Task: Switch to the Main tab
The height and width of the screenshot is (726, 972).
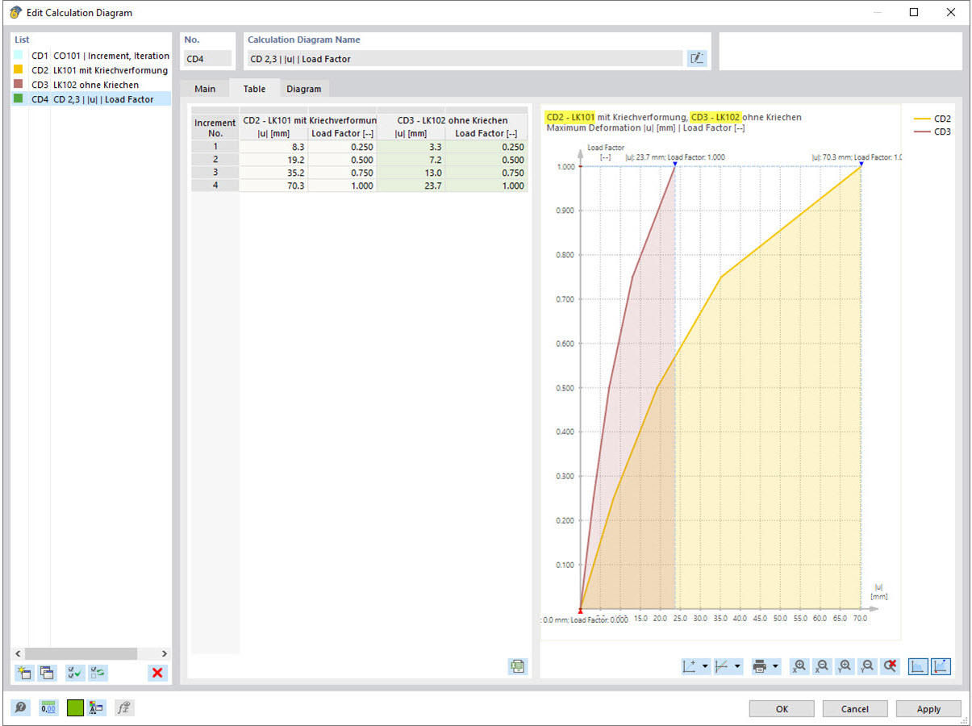Action: pyautogui.click(x=206, y=88)
